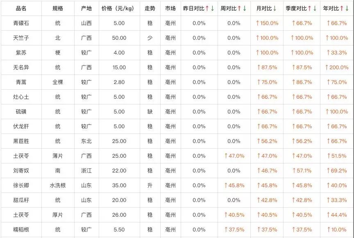Sort 季度对比 ascending with red up arrow

tap(309, 9)
